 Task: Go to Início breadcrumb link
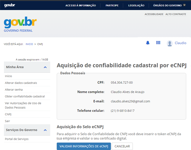29,44
